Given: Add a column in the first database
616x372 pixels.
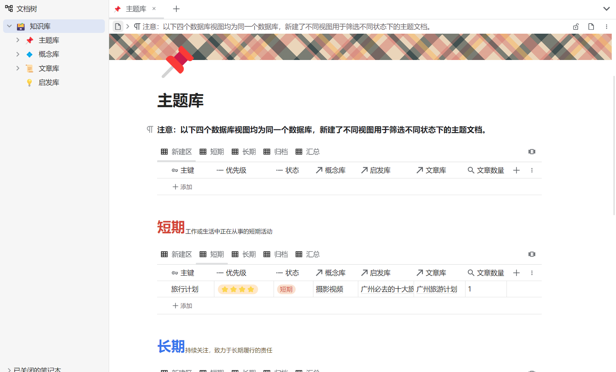Looking at the screenshot, I should point(516,170).
